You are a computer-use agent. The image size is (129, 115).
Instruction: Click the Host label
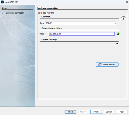click(x=42, y=34)
